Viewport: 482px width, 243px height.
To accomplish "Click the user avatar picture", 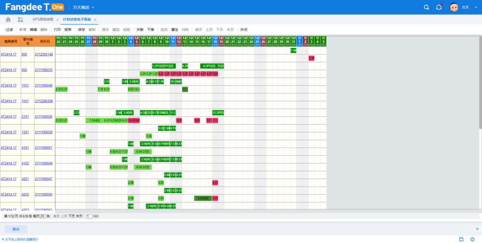I will 454,7.
